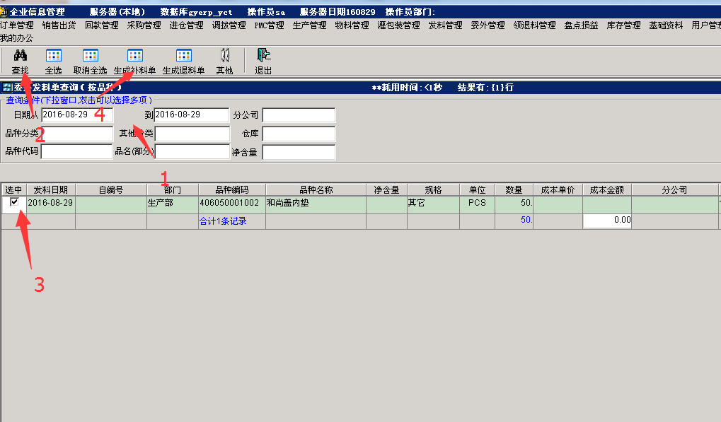Image resolution: width=721 pixels, height=422 pixels.
Task: Click the 取消全选 deselect-all toolbar icon
Action: 90,56
